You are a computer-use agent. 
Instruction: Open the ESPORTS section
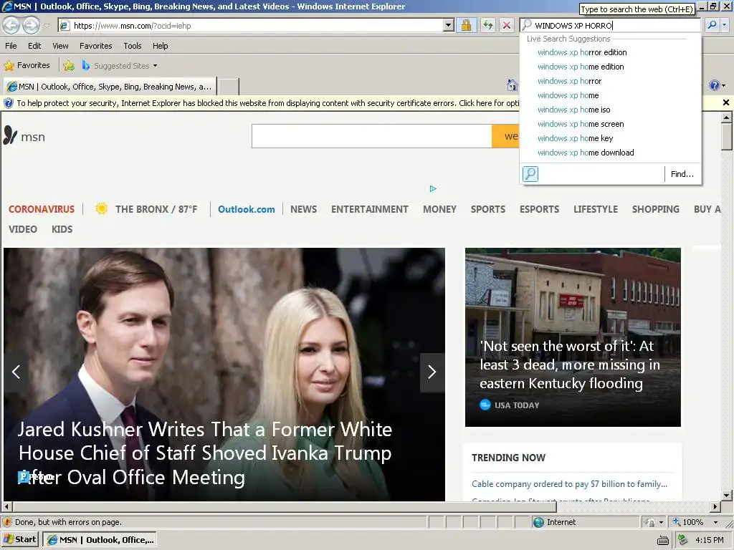coord(539,210)
